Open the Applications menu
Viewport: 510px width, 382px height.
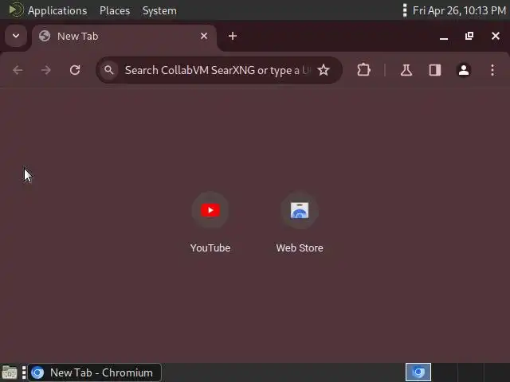pyautogui.click(x=57, y=10)
